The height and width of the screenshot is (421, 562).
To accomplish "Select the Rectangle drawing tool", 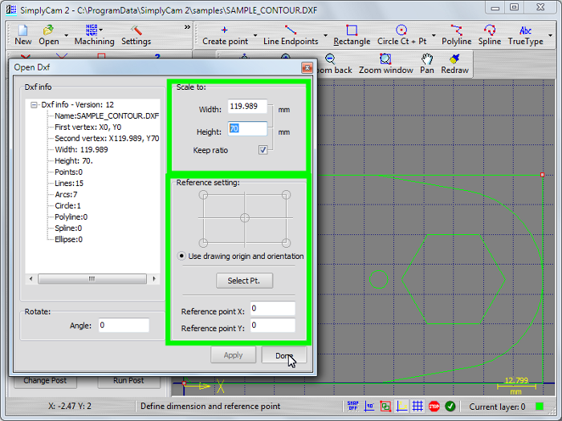I will [352, 34].
